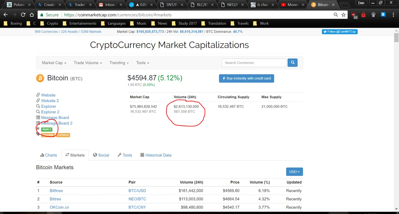
Task: Open the Message Board link
Action: click(55, 117)
